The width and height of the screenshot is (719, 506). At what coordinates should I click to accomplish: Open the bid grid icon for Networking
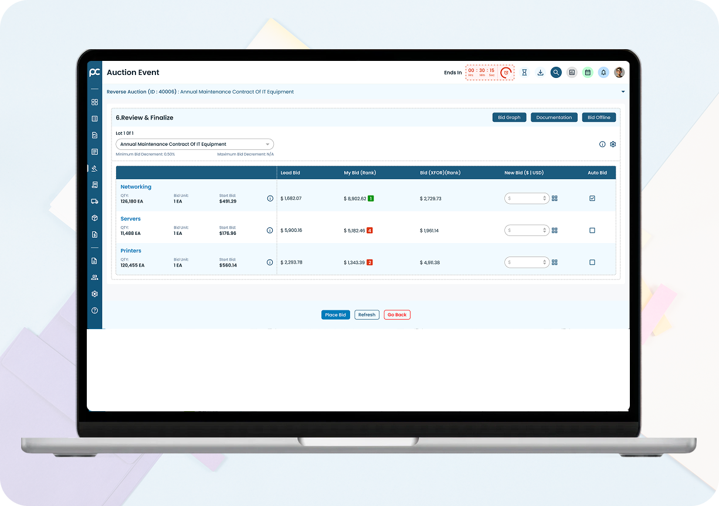click(x=554, y=199)
